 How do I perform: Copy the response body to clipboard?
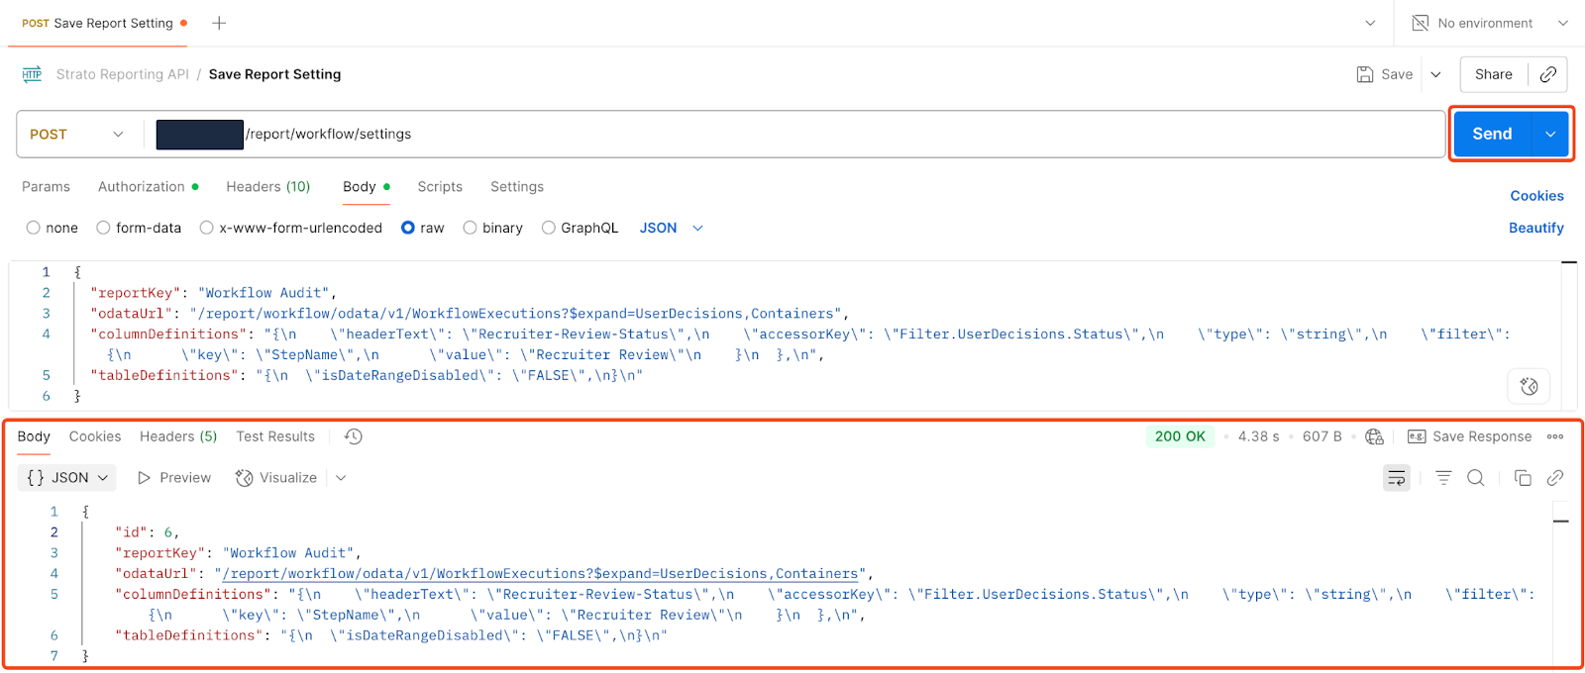pos(1523,478)
